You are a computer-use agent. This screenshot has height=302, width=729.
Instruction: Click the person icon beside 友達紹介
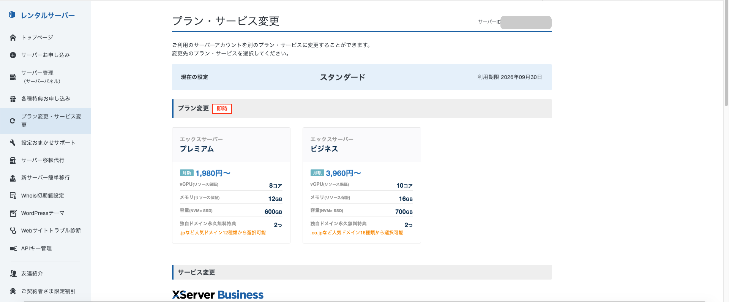click(13, 274)
